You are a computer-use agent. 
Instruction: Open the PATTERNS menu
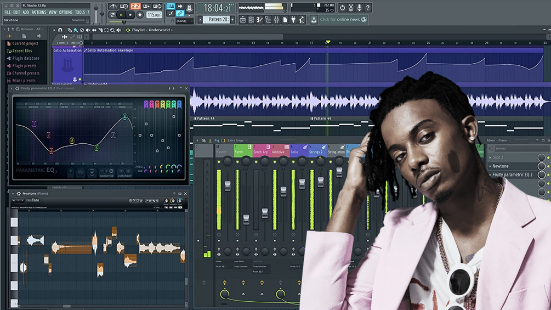39,12
